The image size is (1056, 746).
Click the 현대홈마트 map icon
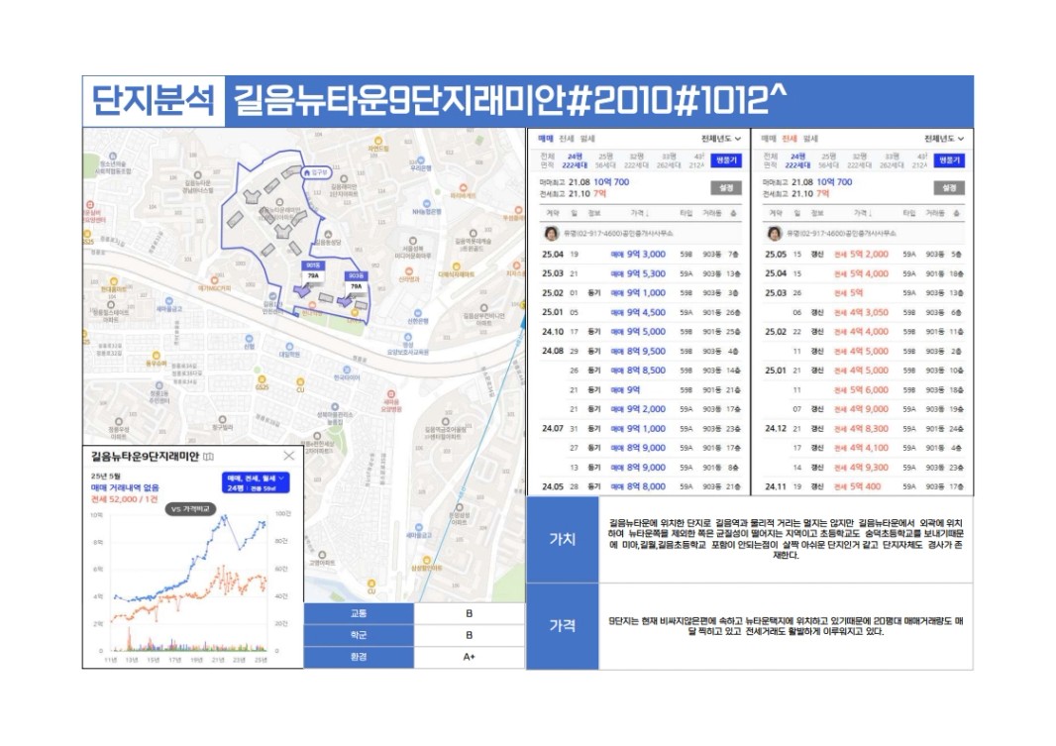pos(114,281)
